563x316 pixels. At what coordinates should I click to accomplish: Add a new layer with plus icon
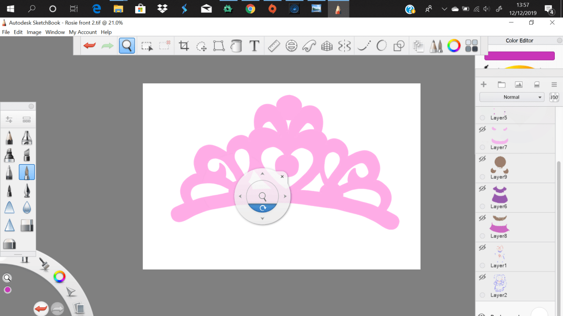483,84
